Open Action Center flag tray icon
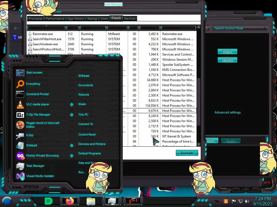This screenshot has width=277, height=207. [x=234, y=201]
